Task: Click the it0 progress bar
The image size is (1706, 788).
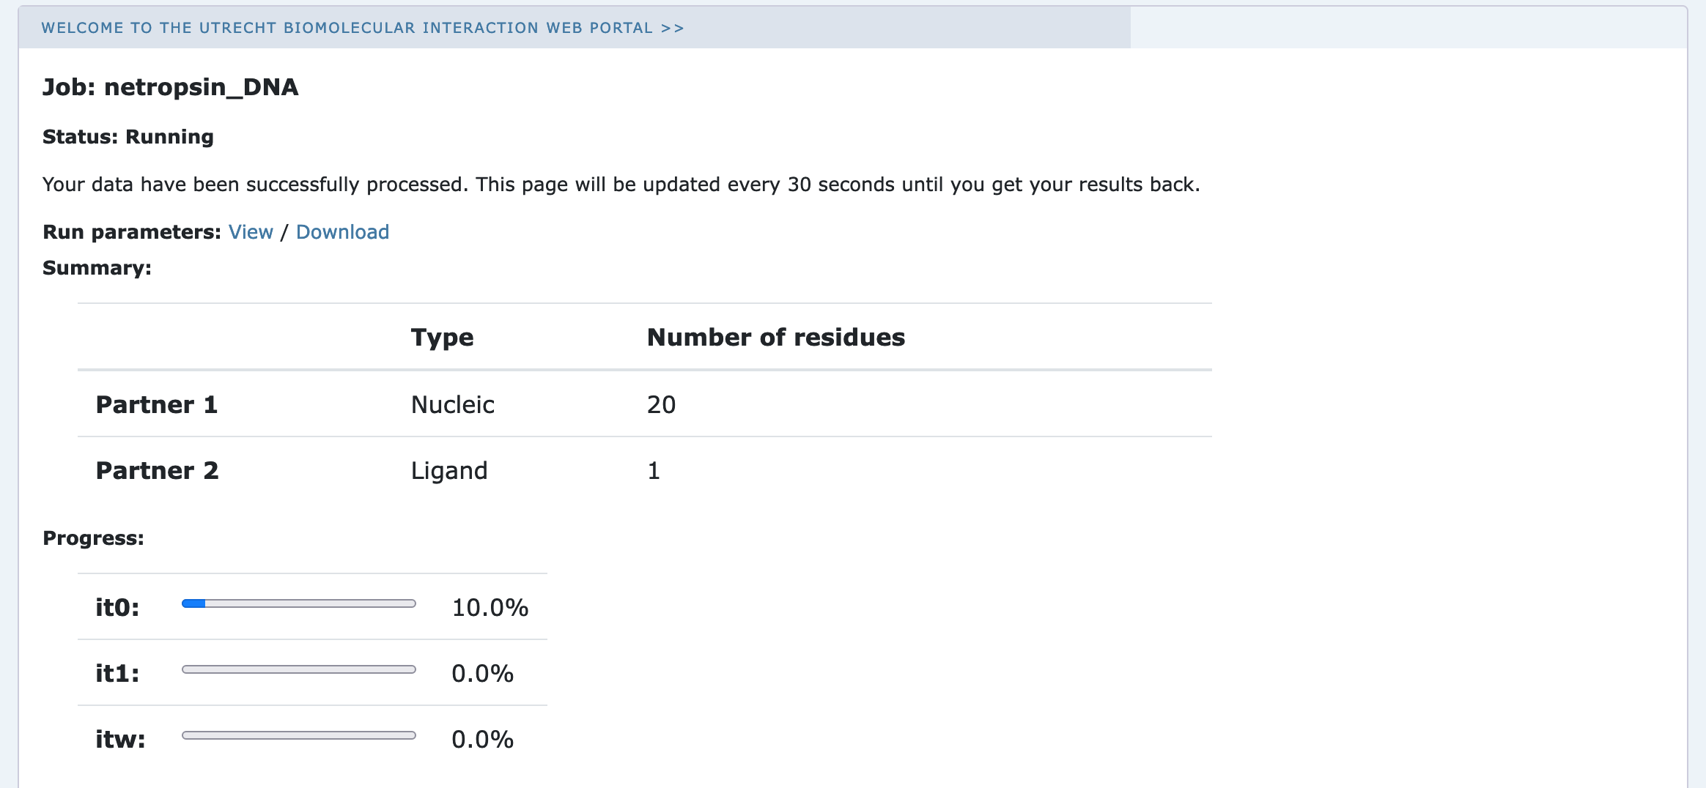Action: click(x=299, y=603)
